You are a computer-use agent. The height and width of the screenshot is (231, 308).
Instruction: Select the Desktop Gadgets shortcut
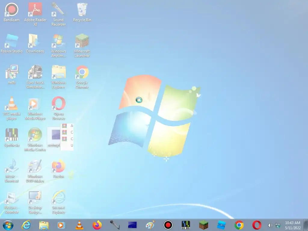tap(35, 202)
